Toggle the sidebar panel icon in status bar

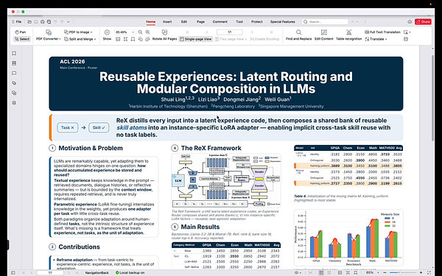(x=13, y=272)
